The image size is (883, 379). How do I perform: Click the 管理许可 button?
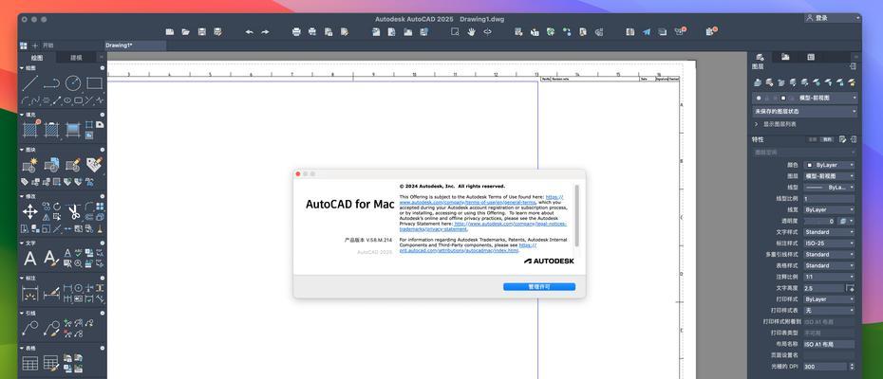click(x=539, y=287)
